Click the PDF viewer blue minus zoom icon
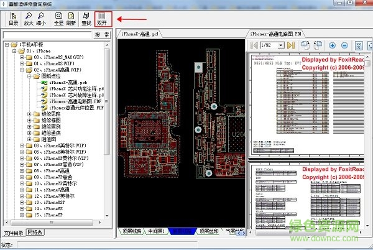The height and width of the screenshot is (250, 373). [x=345, y=45]
